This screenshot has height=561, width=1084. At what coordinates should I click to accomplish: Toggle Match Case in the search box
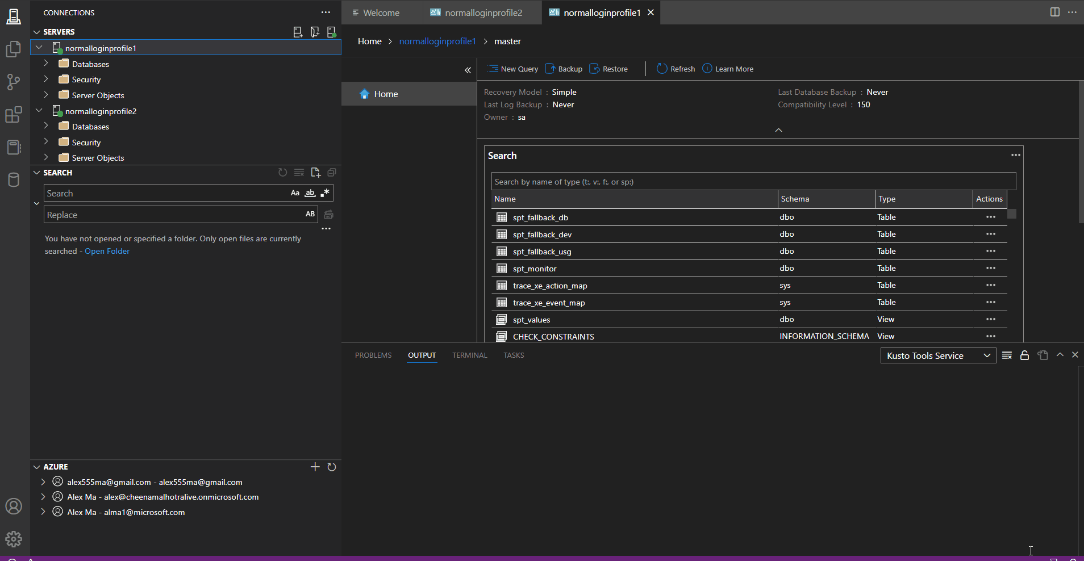(x=294, y=193)
